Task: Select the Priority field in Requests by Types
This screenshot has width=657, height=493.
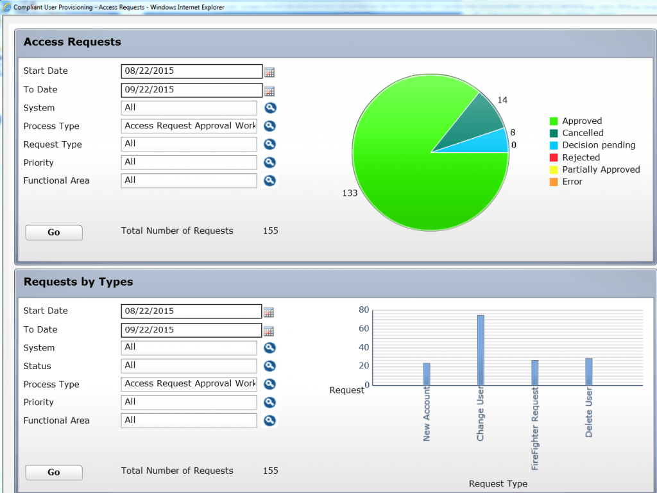Action: pos(189,402)
